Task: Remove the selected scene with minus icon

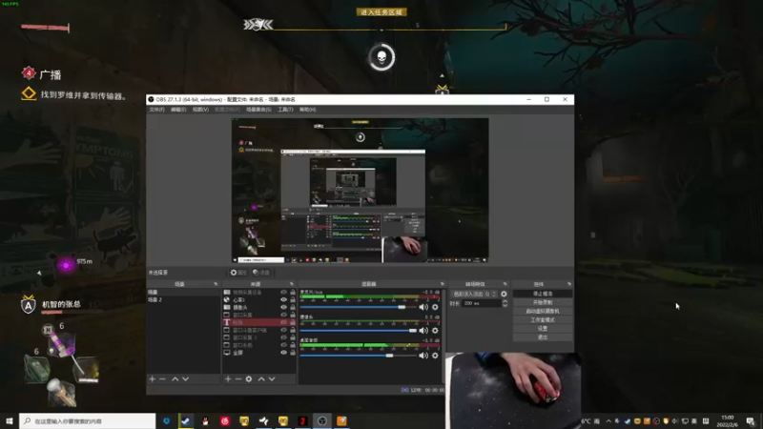Action: (162, 378)
